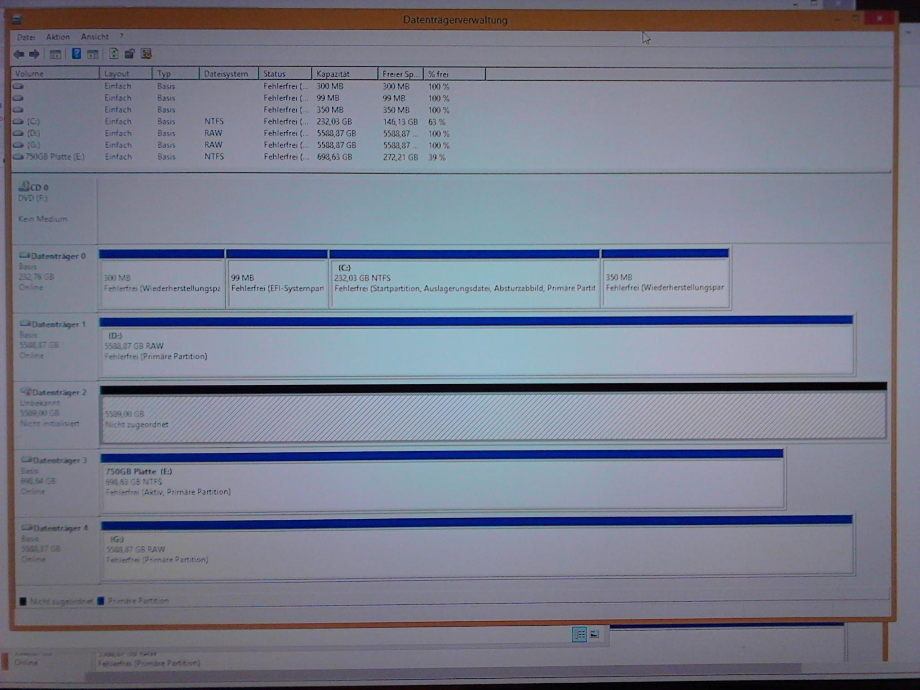Select the 99 MB EFI system partition
The image size is (920, 690).
click(x=277, y=283)
